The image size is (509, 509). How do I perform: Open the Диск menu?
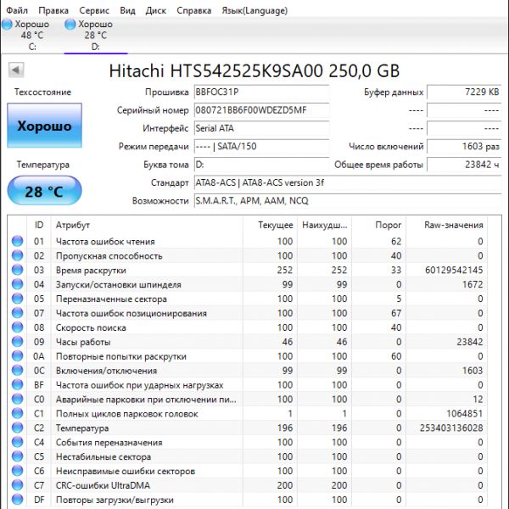pos(156,10)
